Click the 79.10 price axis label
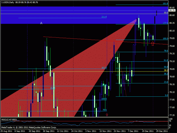 (x=172, y=61)
